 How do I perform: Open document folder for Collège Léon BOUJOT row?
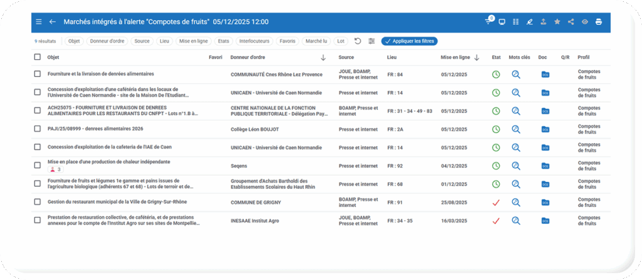545,129
